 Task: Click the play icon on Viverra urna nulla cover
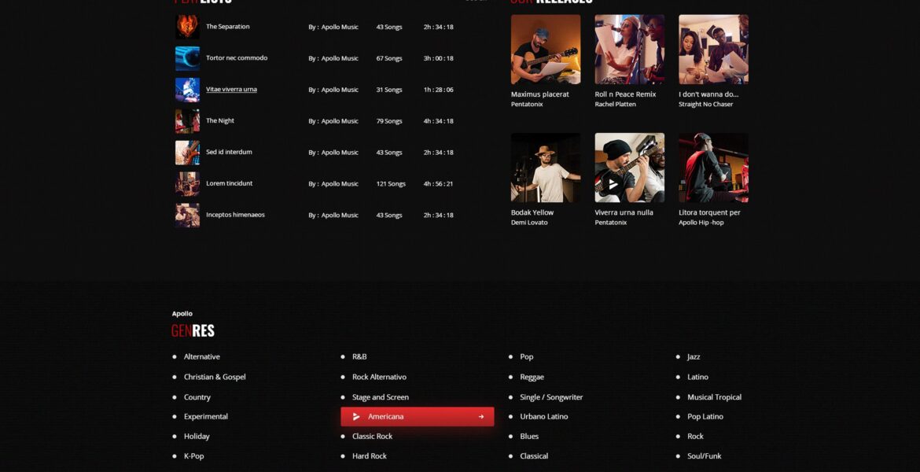613,184
